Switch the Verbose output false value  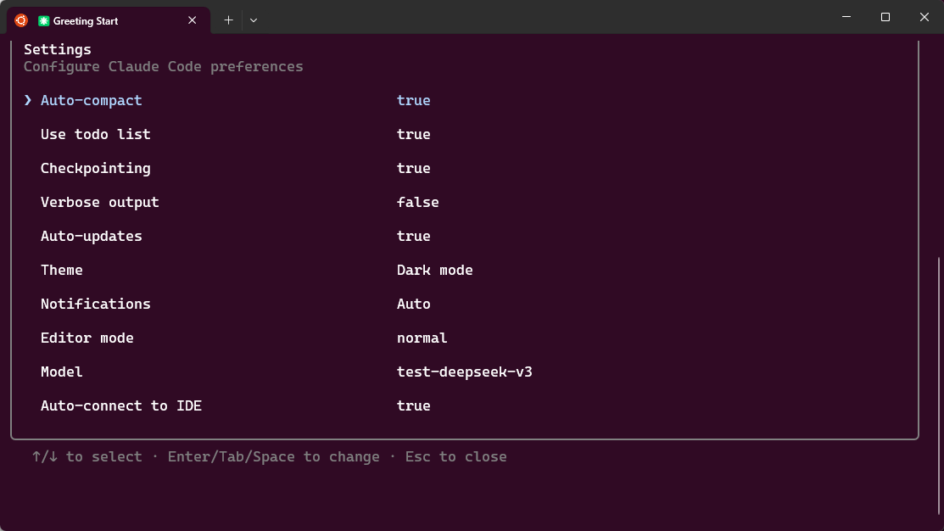click(417, 202)
